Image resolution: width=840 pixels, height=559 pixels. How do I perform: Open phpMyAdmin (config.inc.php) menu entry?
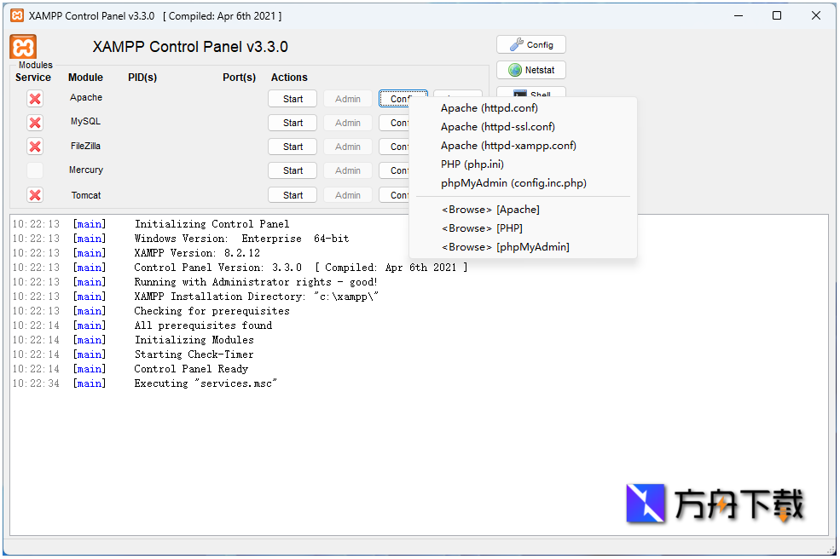pyautogui.click(x=523, y=183)
